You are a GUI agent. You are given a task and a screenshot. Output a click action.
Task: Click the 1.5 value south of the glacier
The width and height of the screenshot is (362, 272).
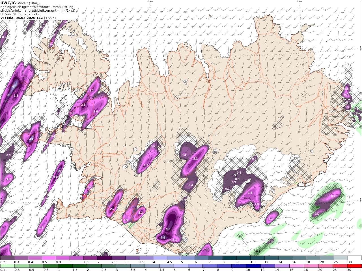pyautogui.click(x=250, y=193)
